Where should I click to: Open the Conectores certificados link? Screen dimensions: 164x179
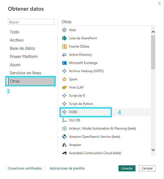25,168
